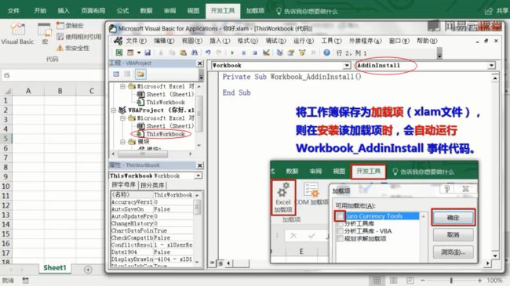
Task: Close the 属性 properties panel
Action: tap(200, 165)
